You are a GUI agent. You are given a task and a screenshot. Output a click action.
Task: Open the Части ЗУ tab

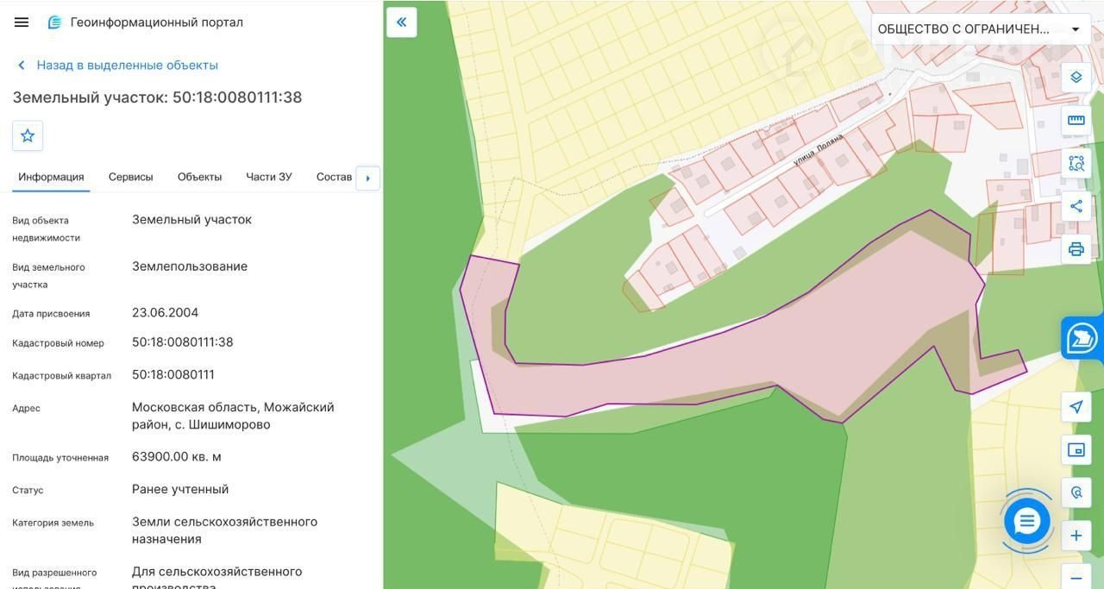(268, 177)
